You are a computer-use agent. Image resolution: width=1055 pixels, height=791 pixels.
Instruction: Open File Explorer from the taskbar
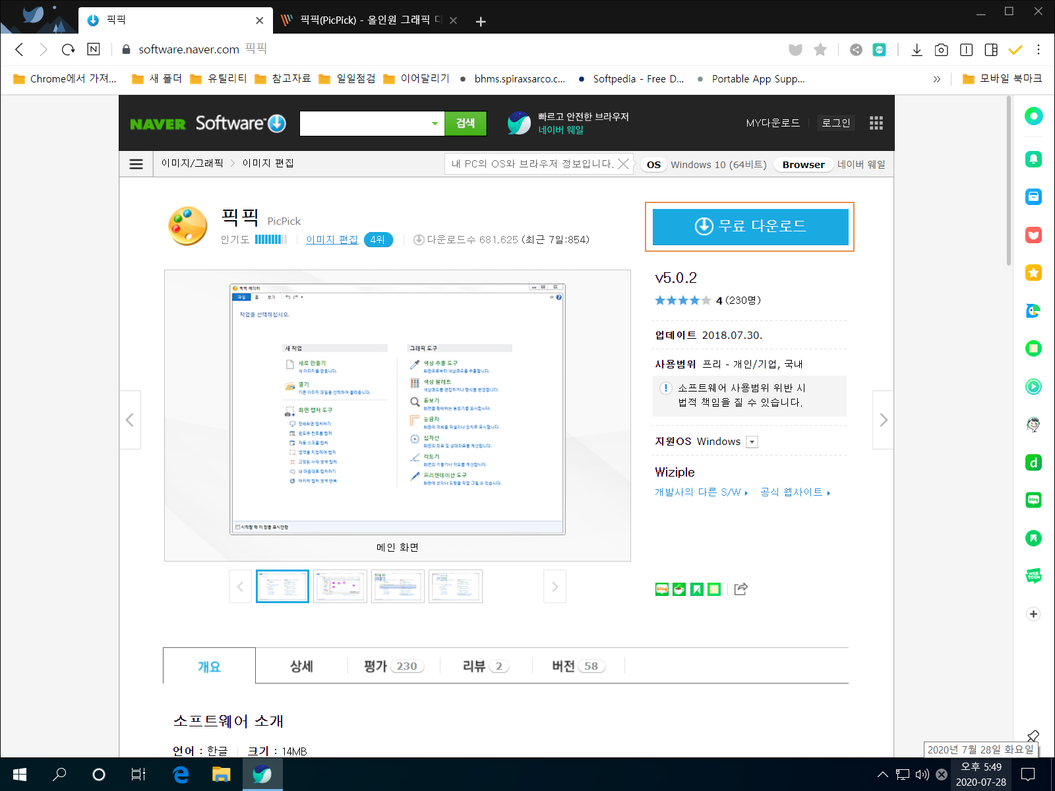point(221,775)
